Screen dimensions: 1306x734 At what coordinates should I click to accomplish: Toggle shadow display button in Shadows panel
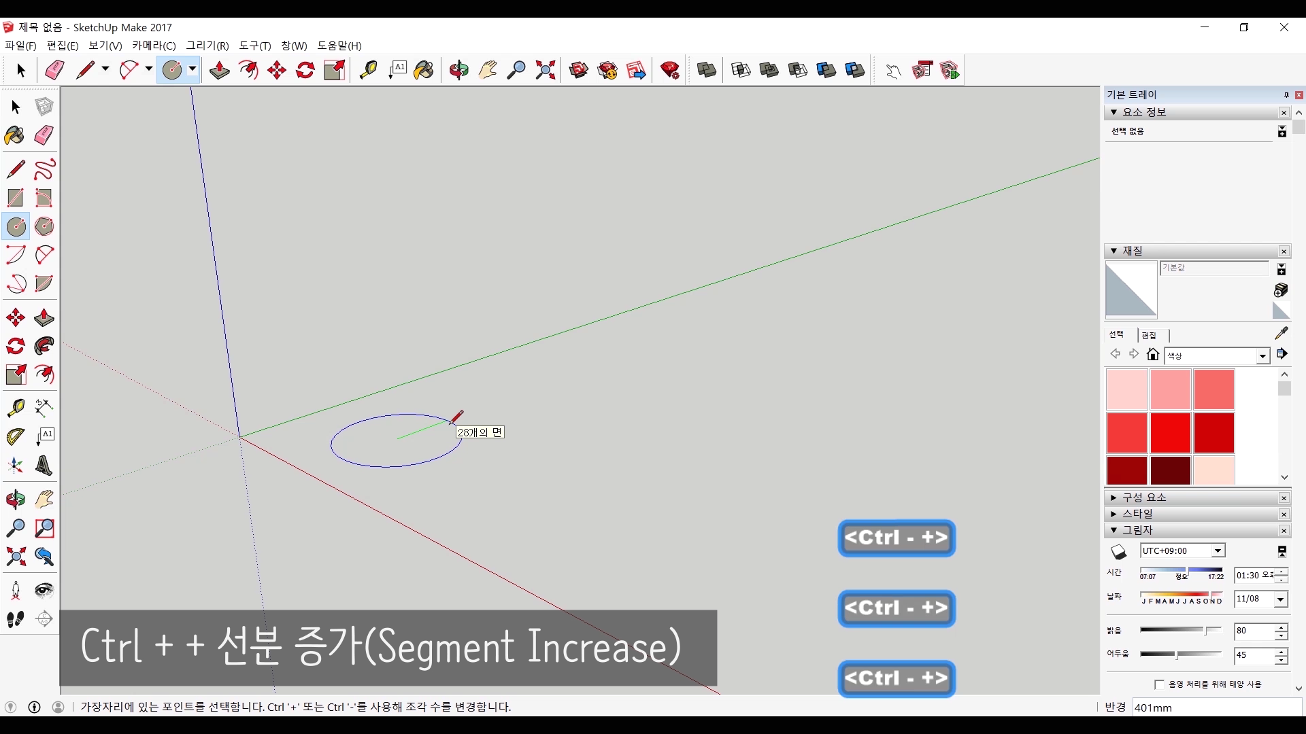point(1118,552)
